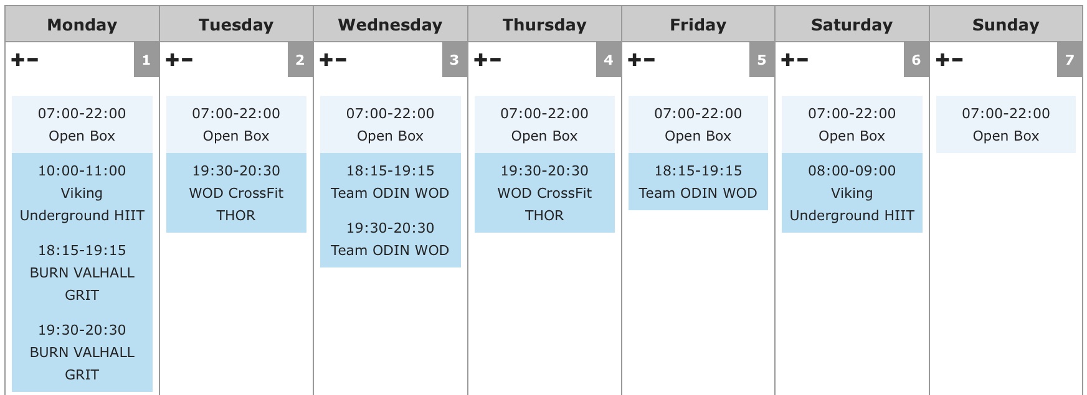Screen dimensions: 1087x395
Task: Click the day number 3 badge
Action: 454,60
